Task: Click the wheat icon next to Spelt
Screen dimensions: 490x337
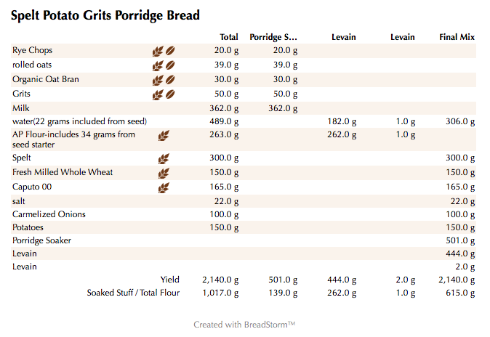Action: pyautogui.click(x=164, y=158)
